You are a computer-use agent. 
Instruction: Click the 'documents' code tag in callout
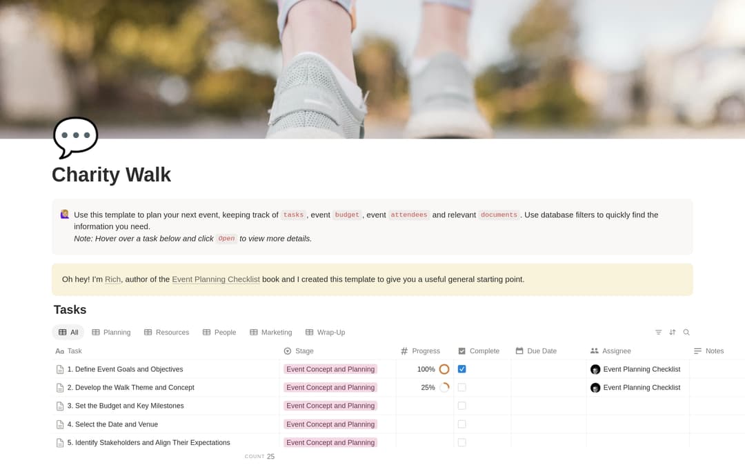click(x=499, y=215)
